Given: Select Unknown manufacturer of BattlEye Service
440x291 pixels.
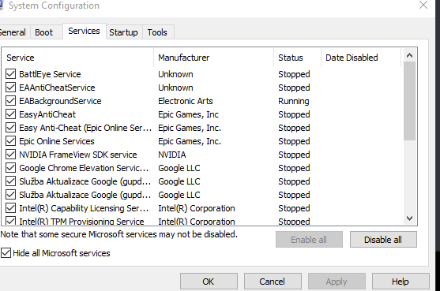Looking at the screenshot, I should pos(175,74).
